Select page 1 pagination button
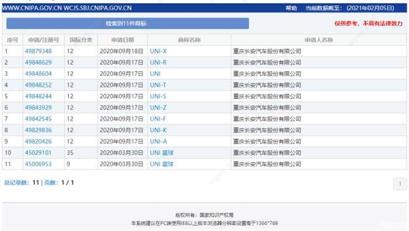The height and width of the screenshot is (231, 409). point(400,184)
